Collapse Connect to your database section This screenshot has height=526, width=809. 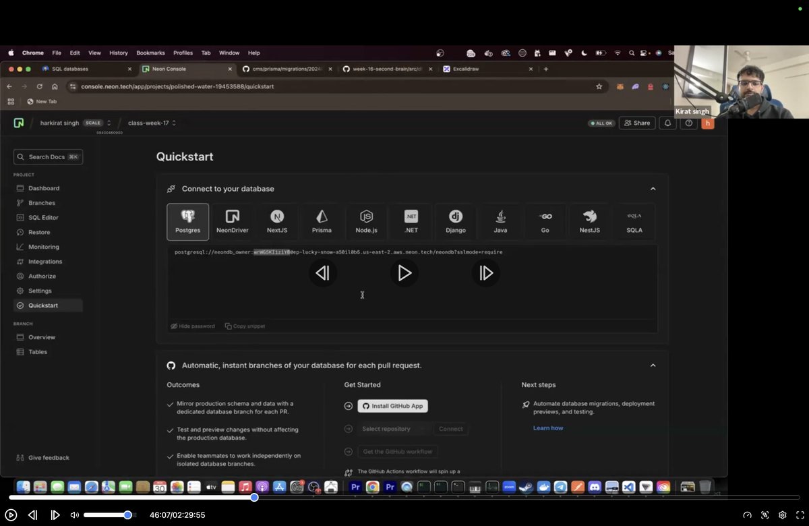coord(653,189)
